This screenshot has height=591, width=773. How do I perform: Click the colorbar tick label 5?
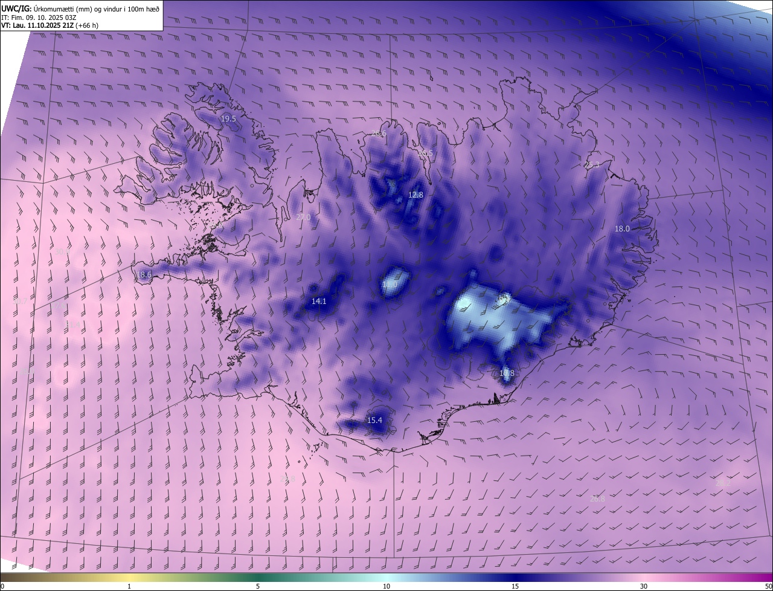tap(258, 586)
